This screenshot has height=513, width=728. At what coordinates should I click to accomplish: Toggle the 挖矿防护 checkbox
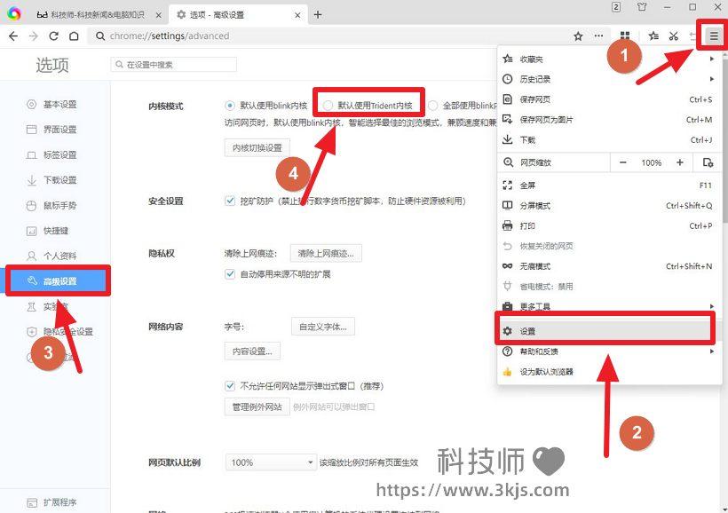tap(231, 201)
